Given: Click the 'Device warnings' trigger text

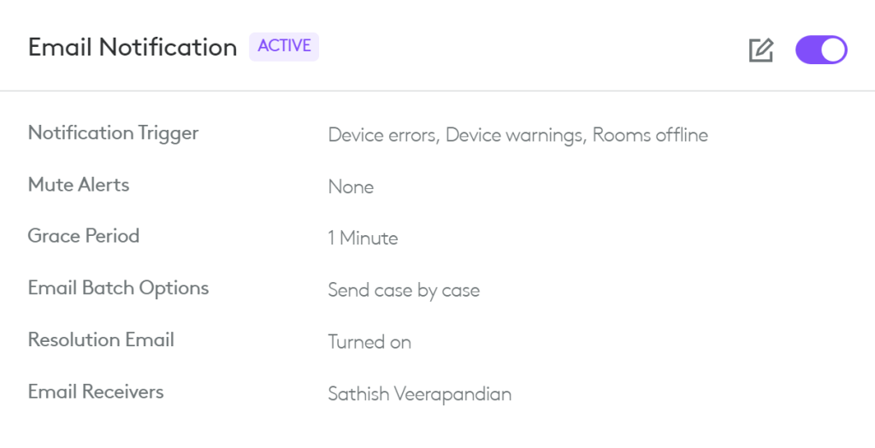Looking at the screenshot, I should [x=514, y=135].
